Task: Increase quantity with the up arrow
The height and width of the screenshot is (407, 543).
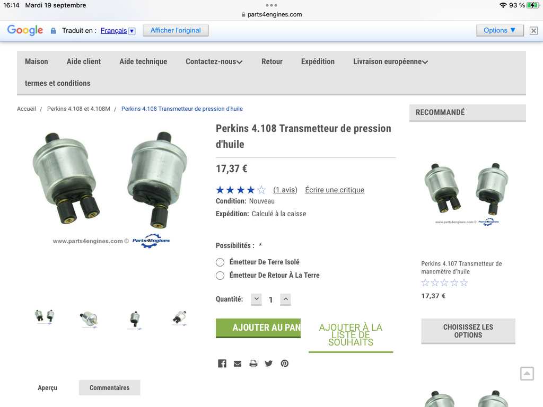Action: 286,299
